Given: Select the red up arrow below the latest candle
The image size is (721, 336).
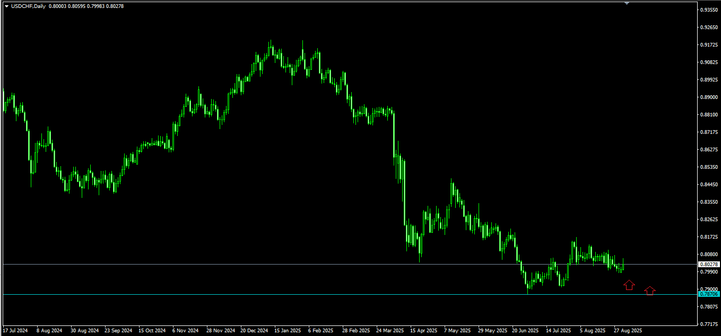Looking at the screenshot, I should coord(629,285).
